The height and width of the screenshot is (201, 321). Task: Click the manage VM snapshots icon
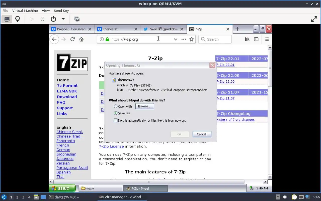pyautogui.click(x=77, y=19)
